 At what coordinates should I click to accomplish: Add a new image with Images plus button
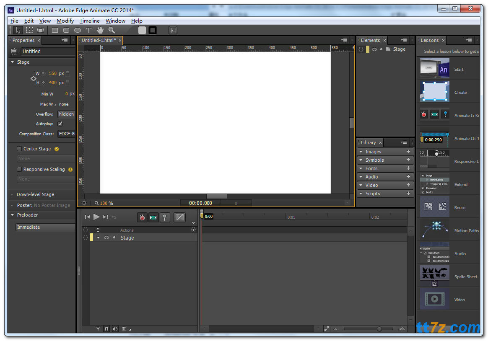pyautogui.click(x=408, y=151)
